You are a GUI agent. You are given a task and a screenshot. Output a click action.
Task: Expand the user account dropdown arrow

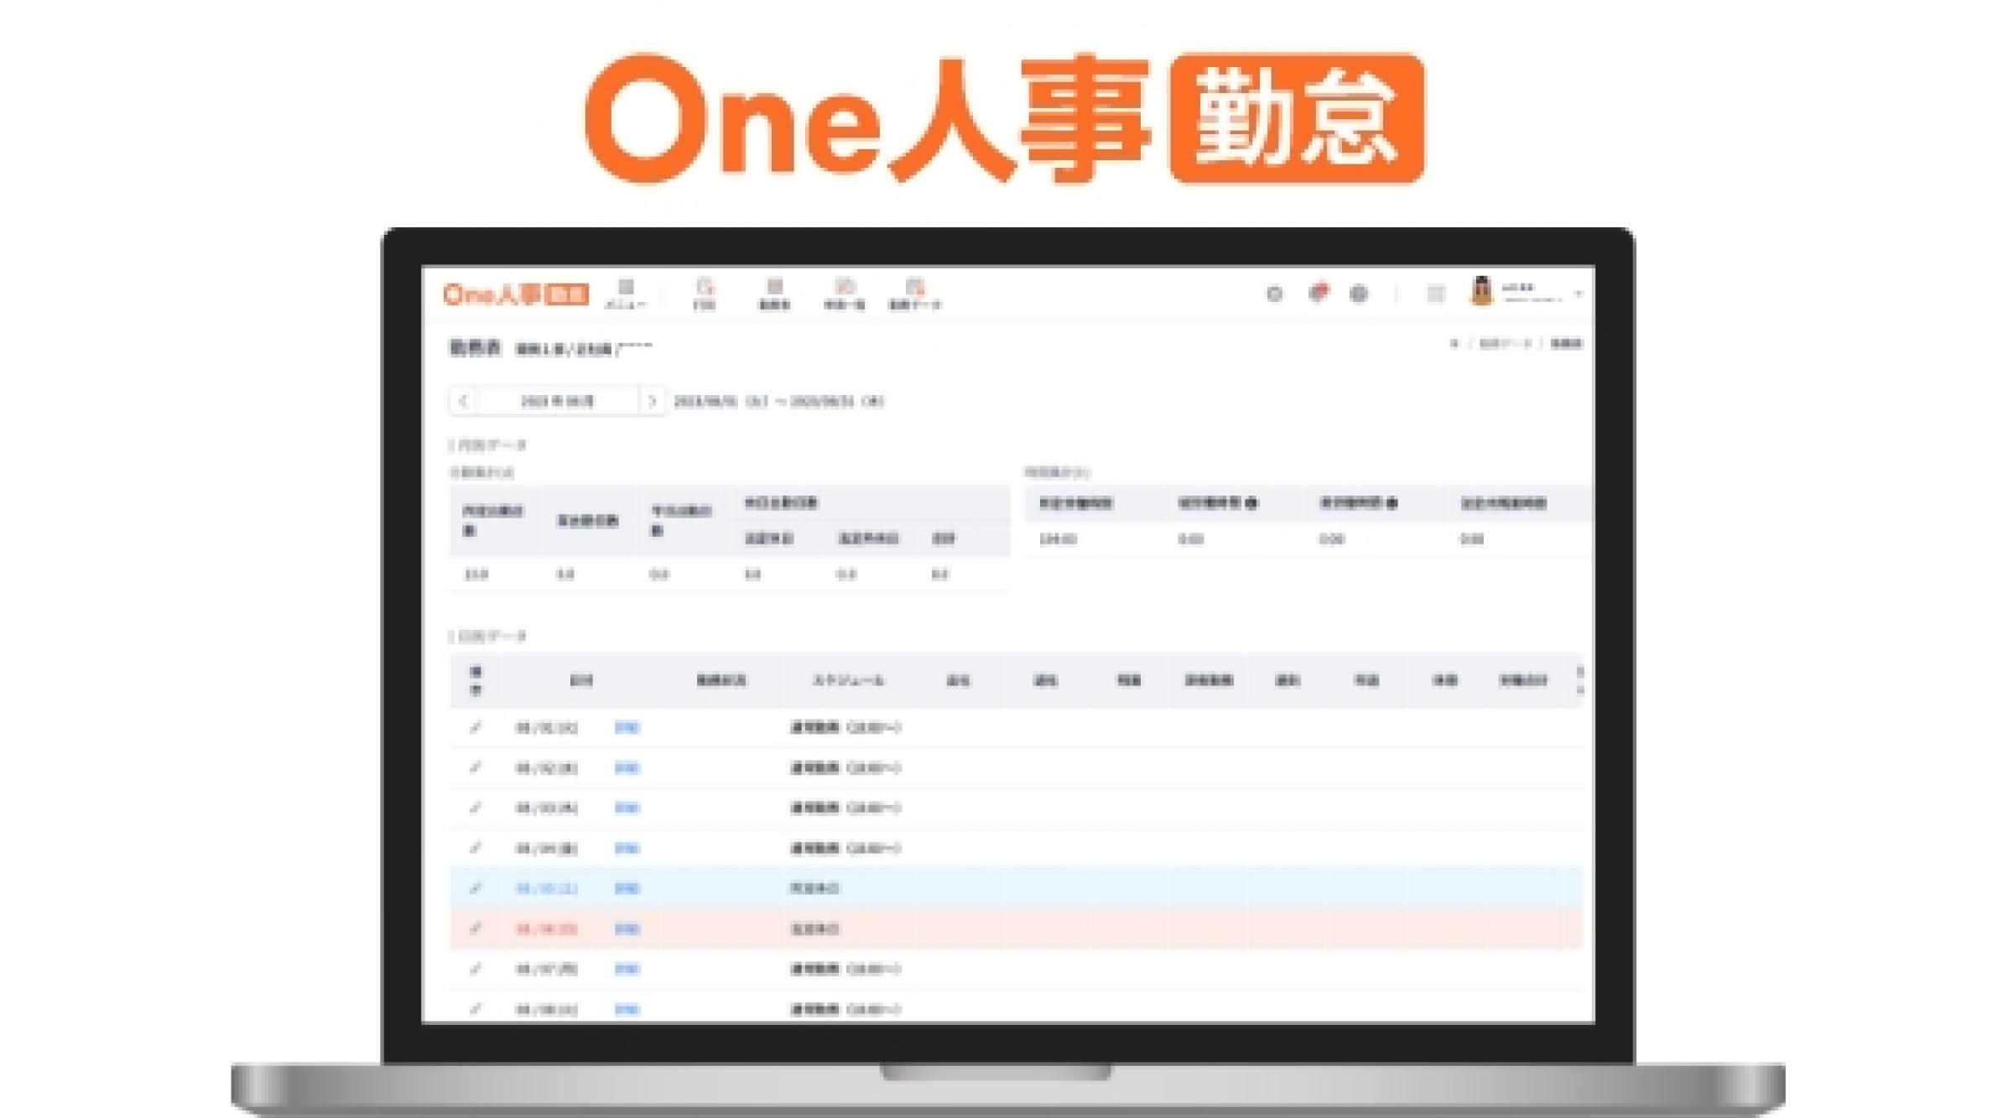[x=1578, y=294]
